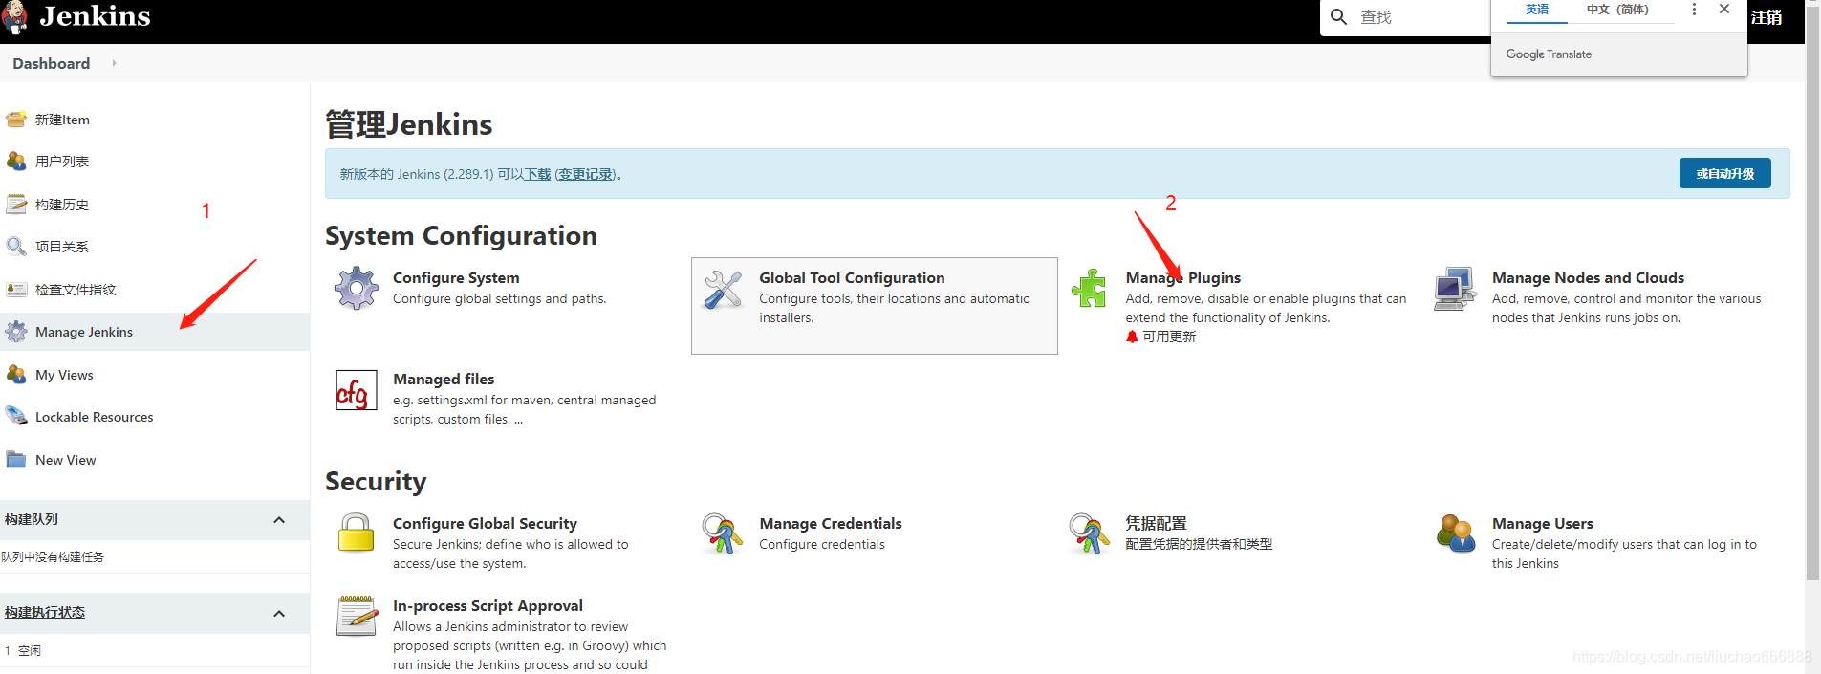Click the 或自动升级 button
Image resolution: width=1821 pixels, height=674 pixels.
[x=1724, y=173]
